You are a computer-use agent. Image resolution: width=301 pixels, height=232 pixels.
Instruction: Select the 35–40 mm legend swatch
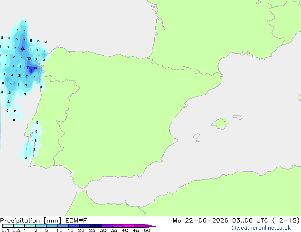point(118,226)
